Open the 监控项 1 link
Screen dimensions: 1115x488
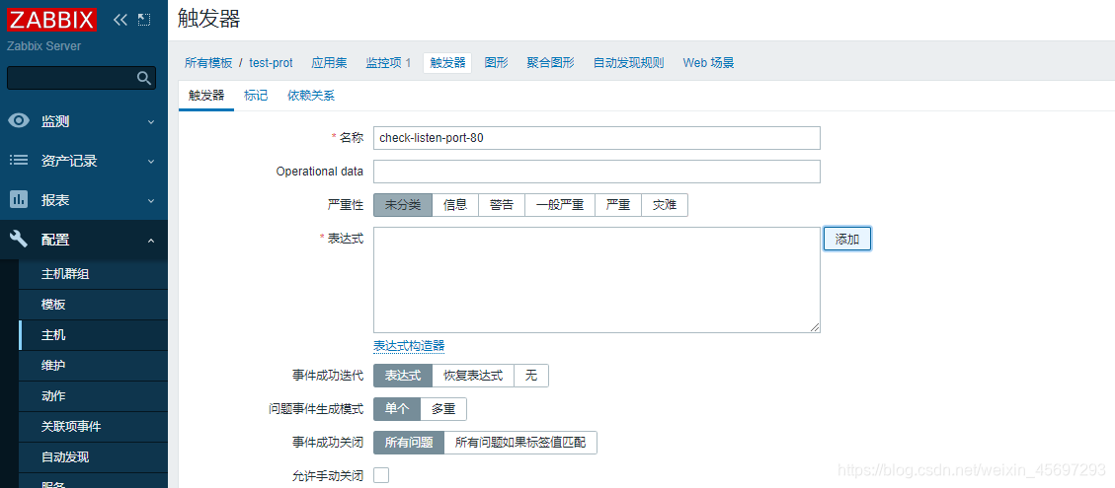tap(388, 62)
